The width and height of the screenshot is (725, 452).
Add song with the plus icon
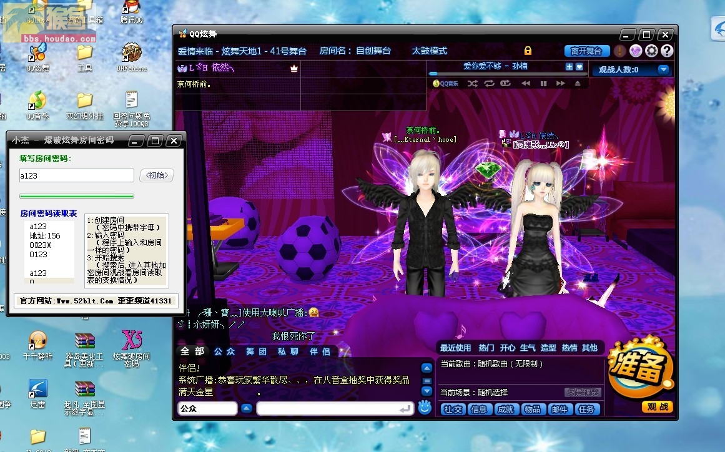click(x=569, y=67)
